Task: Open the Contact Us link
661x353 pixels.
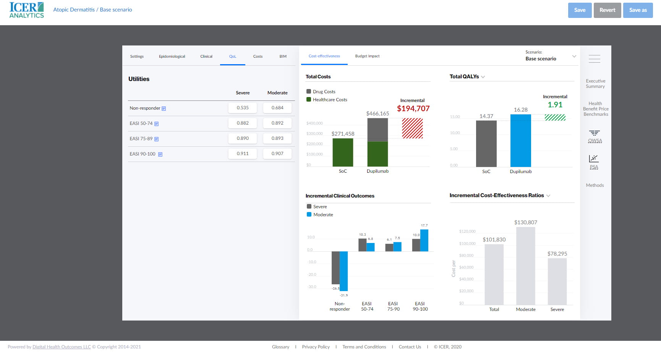Action: pos(410,347)
